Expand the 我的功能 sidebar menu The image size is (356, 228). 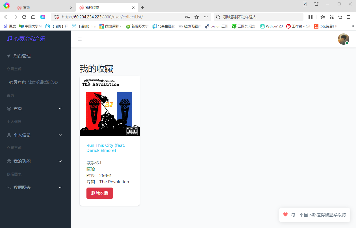click(x=35, y=161)
